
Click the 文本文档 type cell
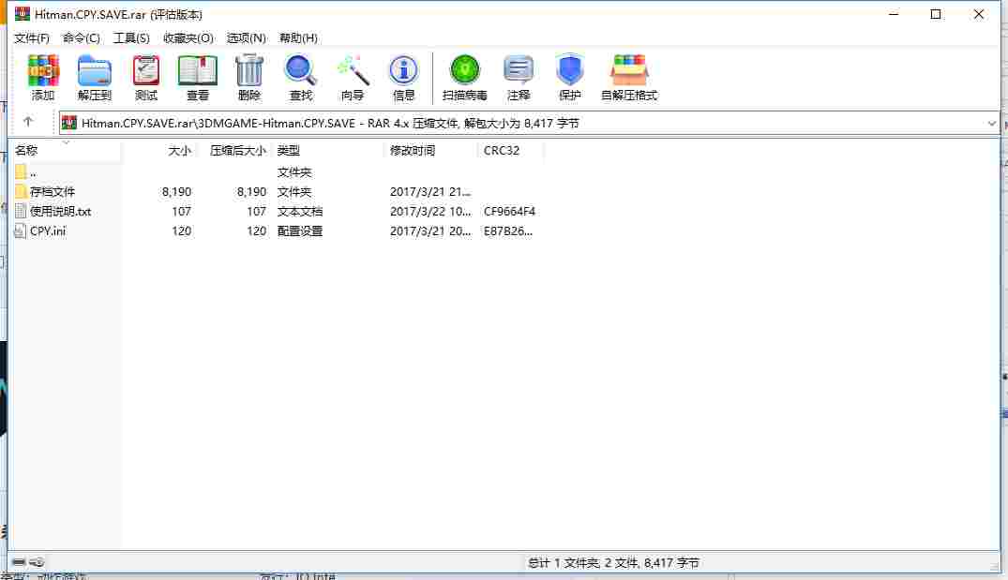299,212
